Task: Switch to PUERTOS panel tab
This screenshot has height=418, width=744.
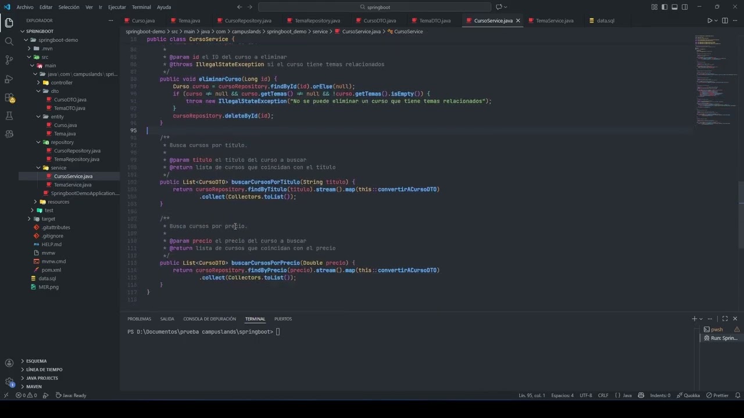Action: click(283, 319)
